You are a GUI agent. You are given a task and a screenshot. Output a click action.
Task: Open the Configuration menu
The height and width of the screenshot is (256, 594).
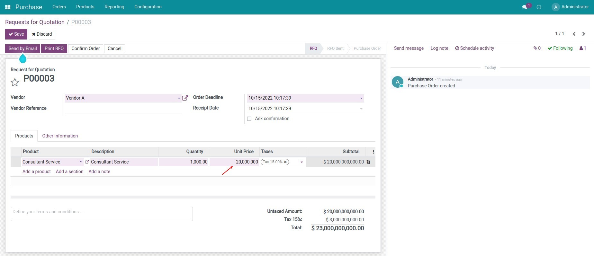[x=148, y=7]
